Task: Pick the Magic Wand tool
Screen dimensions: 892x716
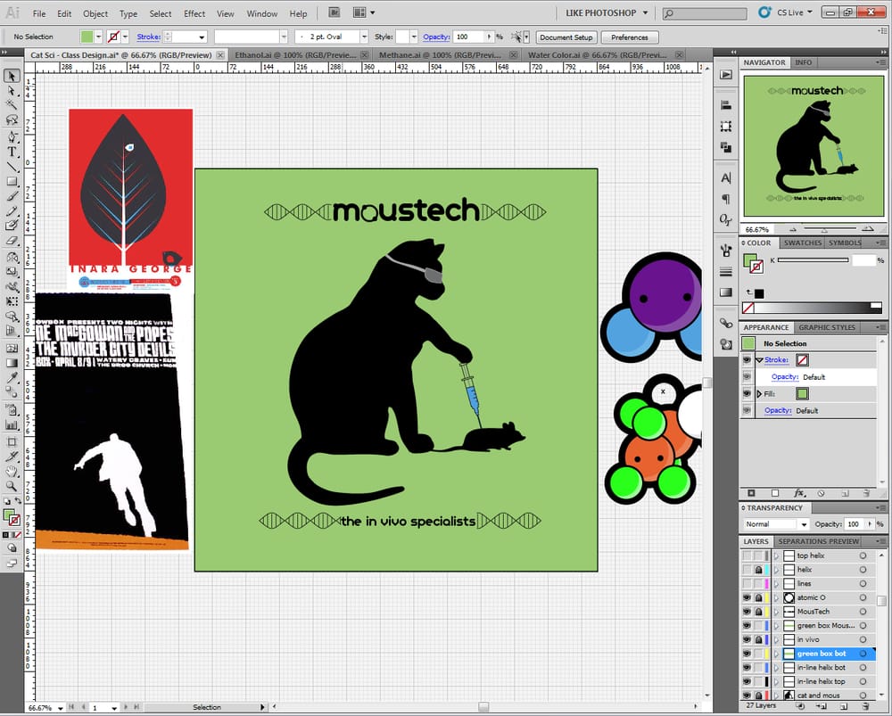Action: pyautogui.click(x=12, y=105)
